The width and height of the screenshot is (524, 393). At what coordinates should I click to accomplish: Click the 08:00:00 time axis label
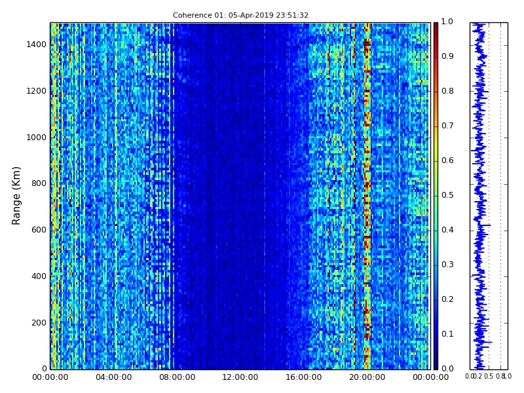tap(177, 377)
